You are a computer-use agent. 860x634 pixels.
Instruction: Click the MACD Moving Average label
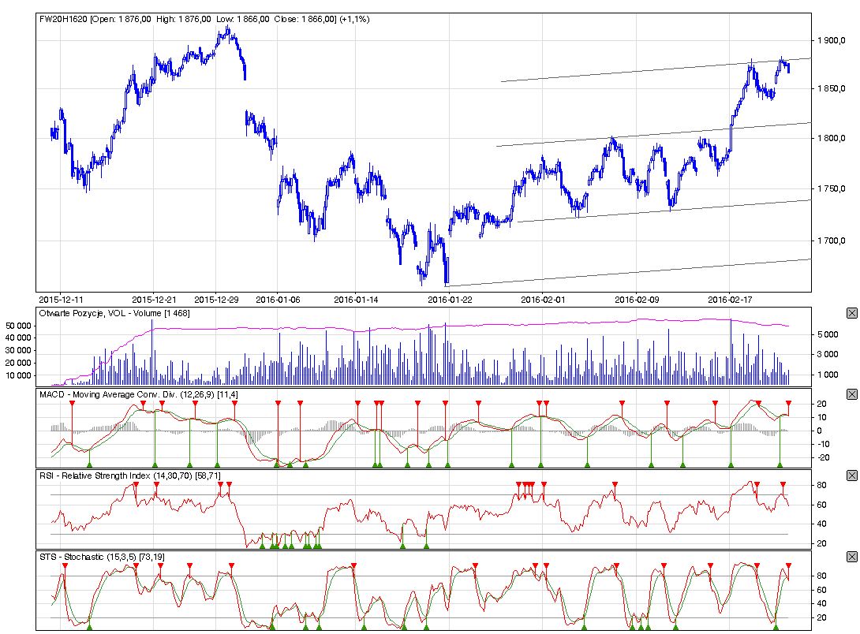click(139, 394)
